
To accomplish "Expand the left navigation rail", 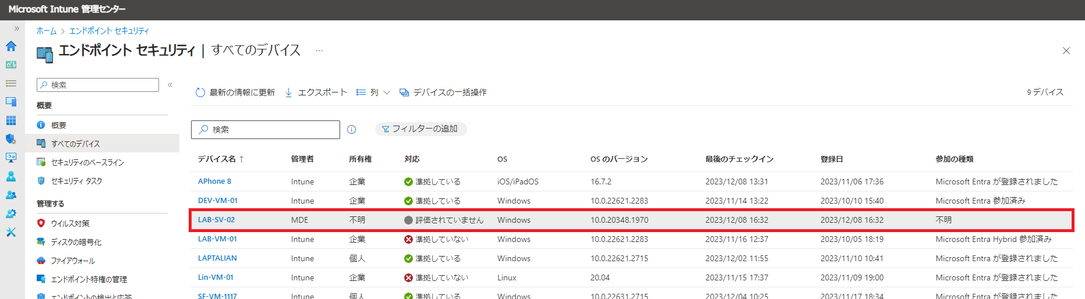I will pyautogui.click(x=16, y=29).
